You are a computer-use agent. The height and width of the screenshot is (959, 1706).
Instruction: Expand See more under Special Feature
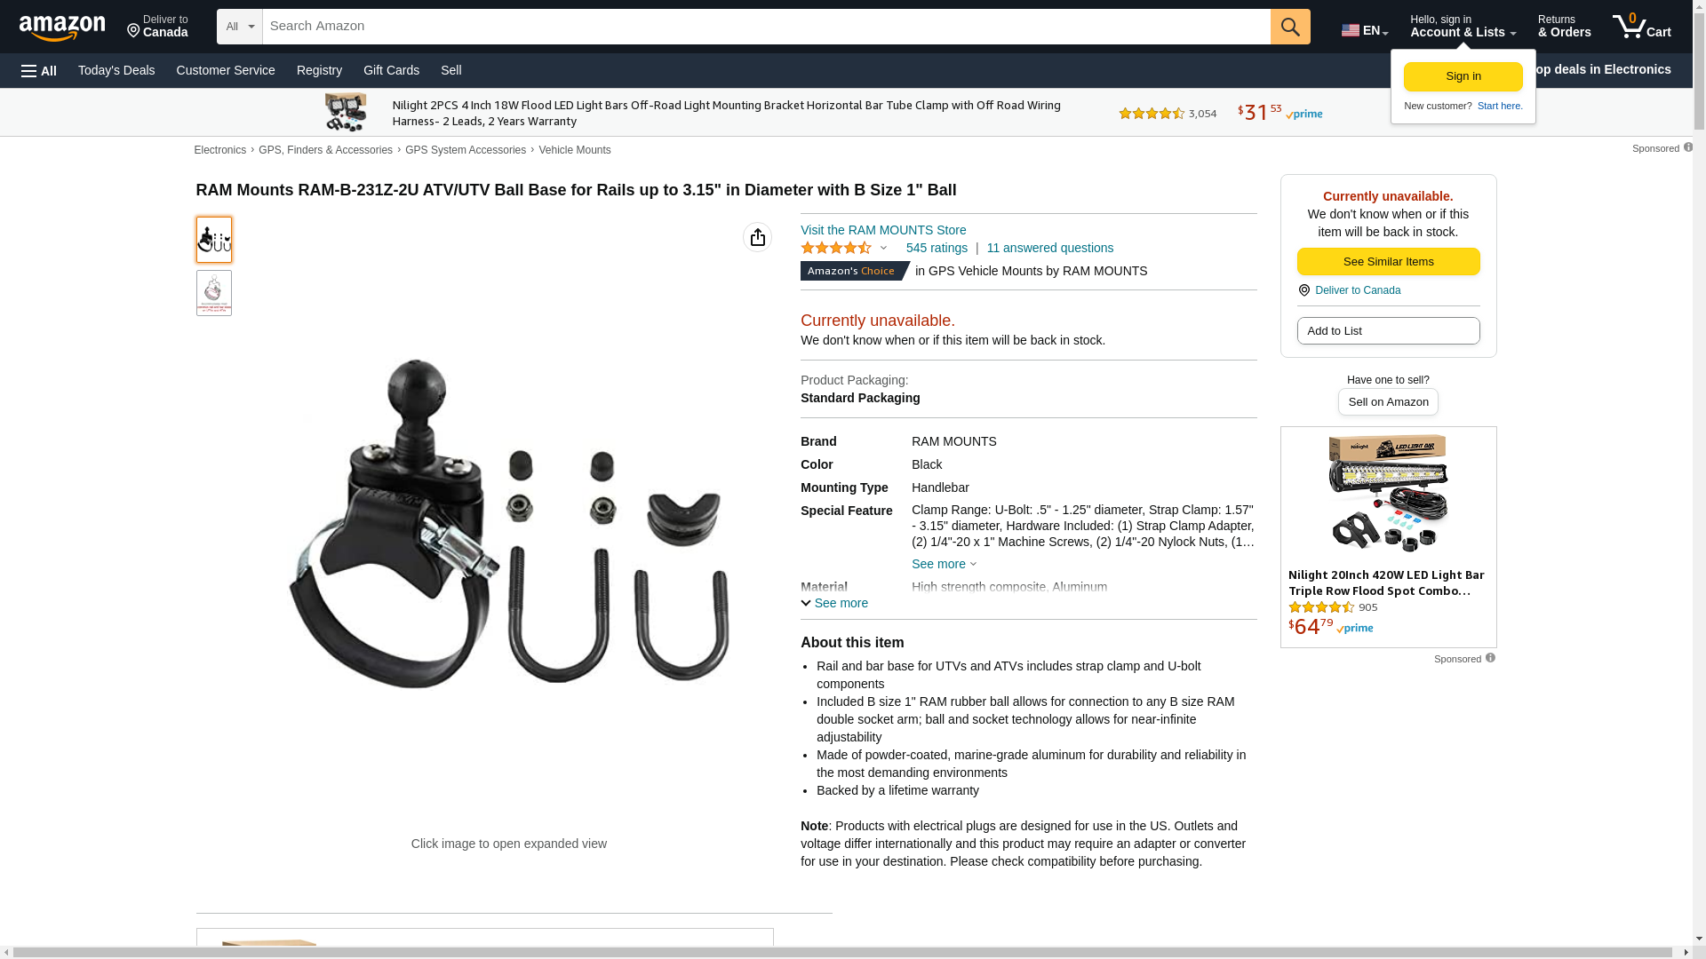(x=944, y=564)
